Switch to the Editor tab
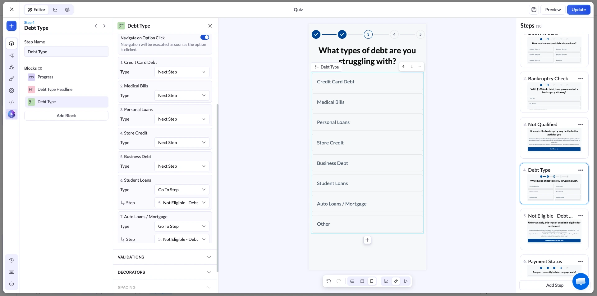 pyautogui.click(x=37, y=10)
